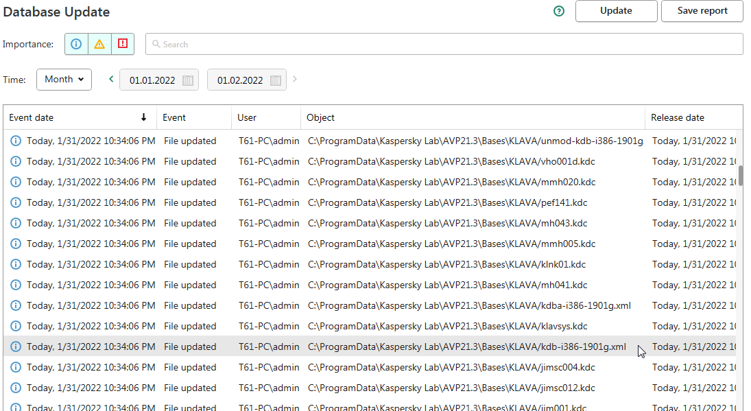Go to the previous period arrow
The image size is (751, 411).
pyautogui.click(x=111, y=79)
